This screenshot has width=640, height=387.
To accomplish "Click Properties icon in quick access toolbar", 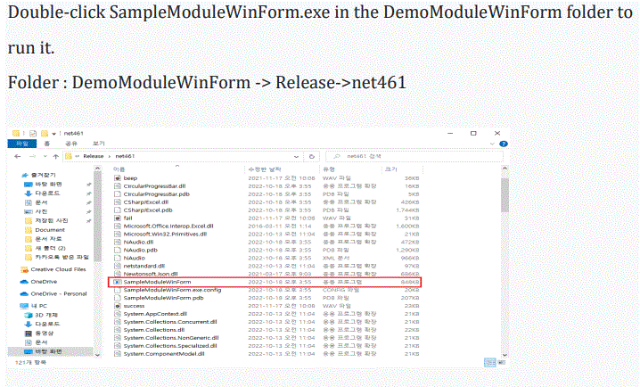I will [x=33, y=134].
